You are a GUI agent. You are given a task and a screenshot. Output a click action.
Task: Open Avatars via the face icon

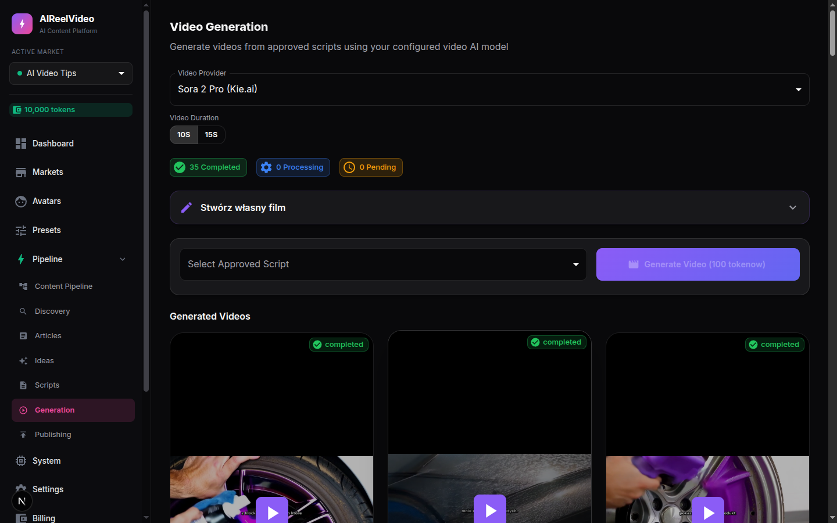pos(21,202)
